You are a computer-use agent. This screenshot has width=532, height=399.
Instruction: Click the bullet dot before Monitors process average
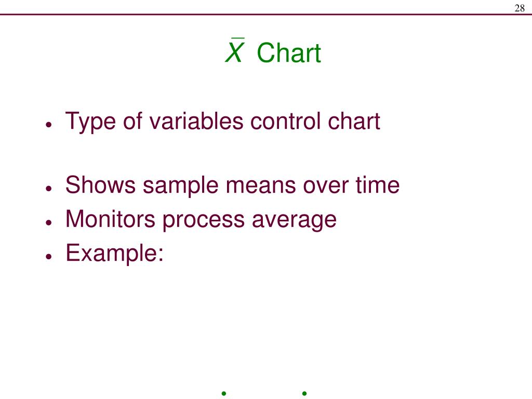click(49, 222)
